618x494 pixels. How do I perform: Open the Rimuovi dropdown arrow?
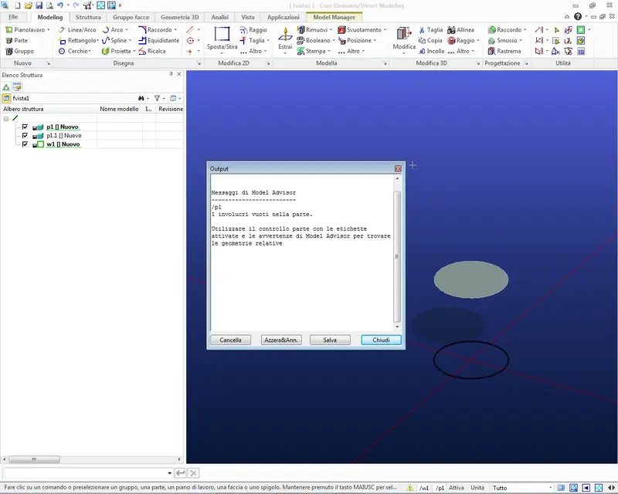(x=331, y=29)
